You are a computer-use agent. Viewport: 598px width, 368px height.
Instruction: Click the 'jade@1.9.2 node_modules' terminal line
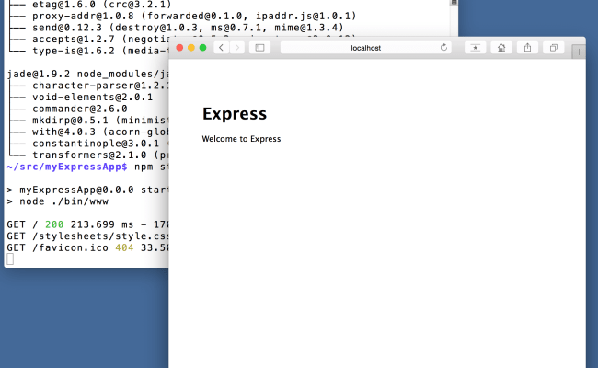[87, 74]
